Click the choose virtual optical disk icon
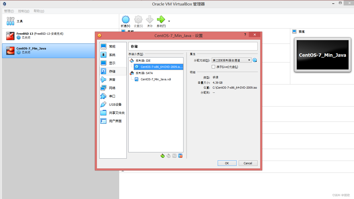Image resolution: width=354 pixels, height=199 pixels. 255,60
